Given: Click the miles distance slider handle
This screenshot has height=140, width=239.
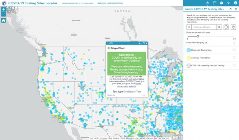Looking at the screenshot, I should pos(198,36).
